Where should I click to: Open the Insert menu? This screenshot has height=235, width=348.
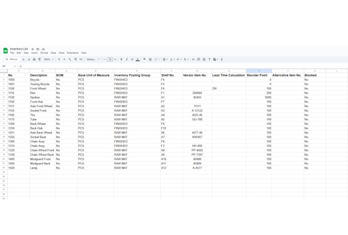(34, 53)
